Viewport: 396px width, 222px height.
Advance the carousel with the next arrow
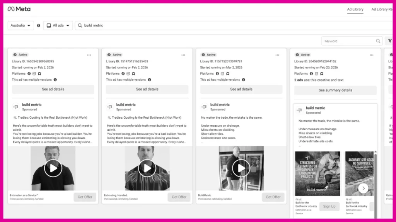click(364, 188)
